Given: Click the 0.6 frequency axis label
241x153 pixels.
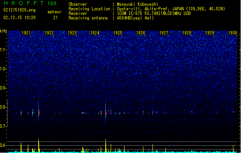Looking at the screenshot, I should pyautogui.click(x=3, y=145).
